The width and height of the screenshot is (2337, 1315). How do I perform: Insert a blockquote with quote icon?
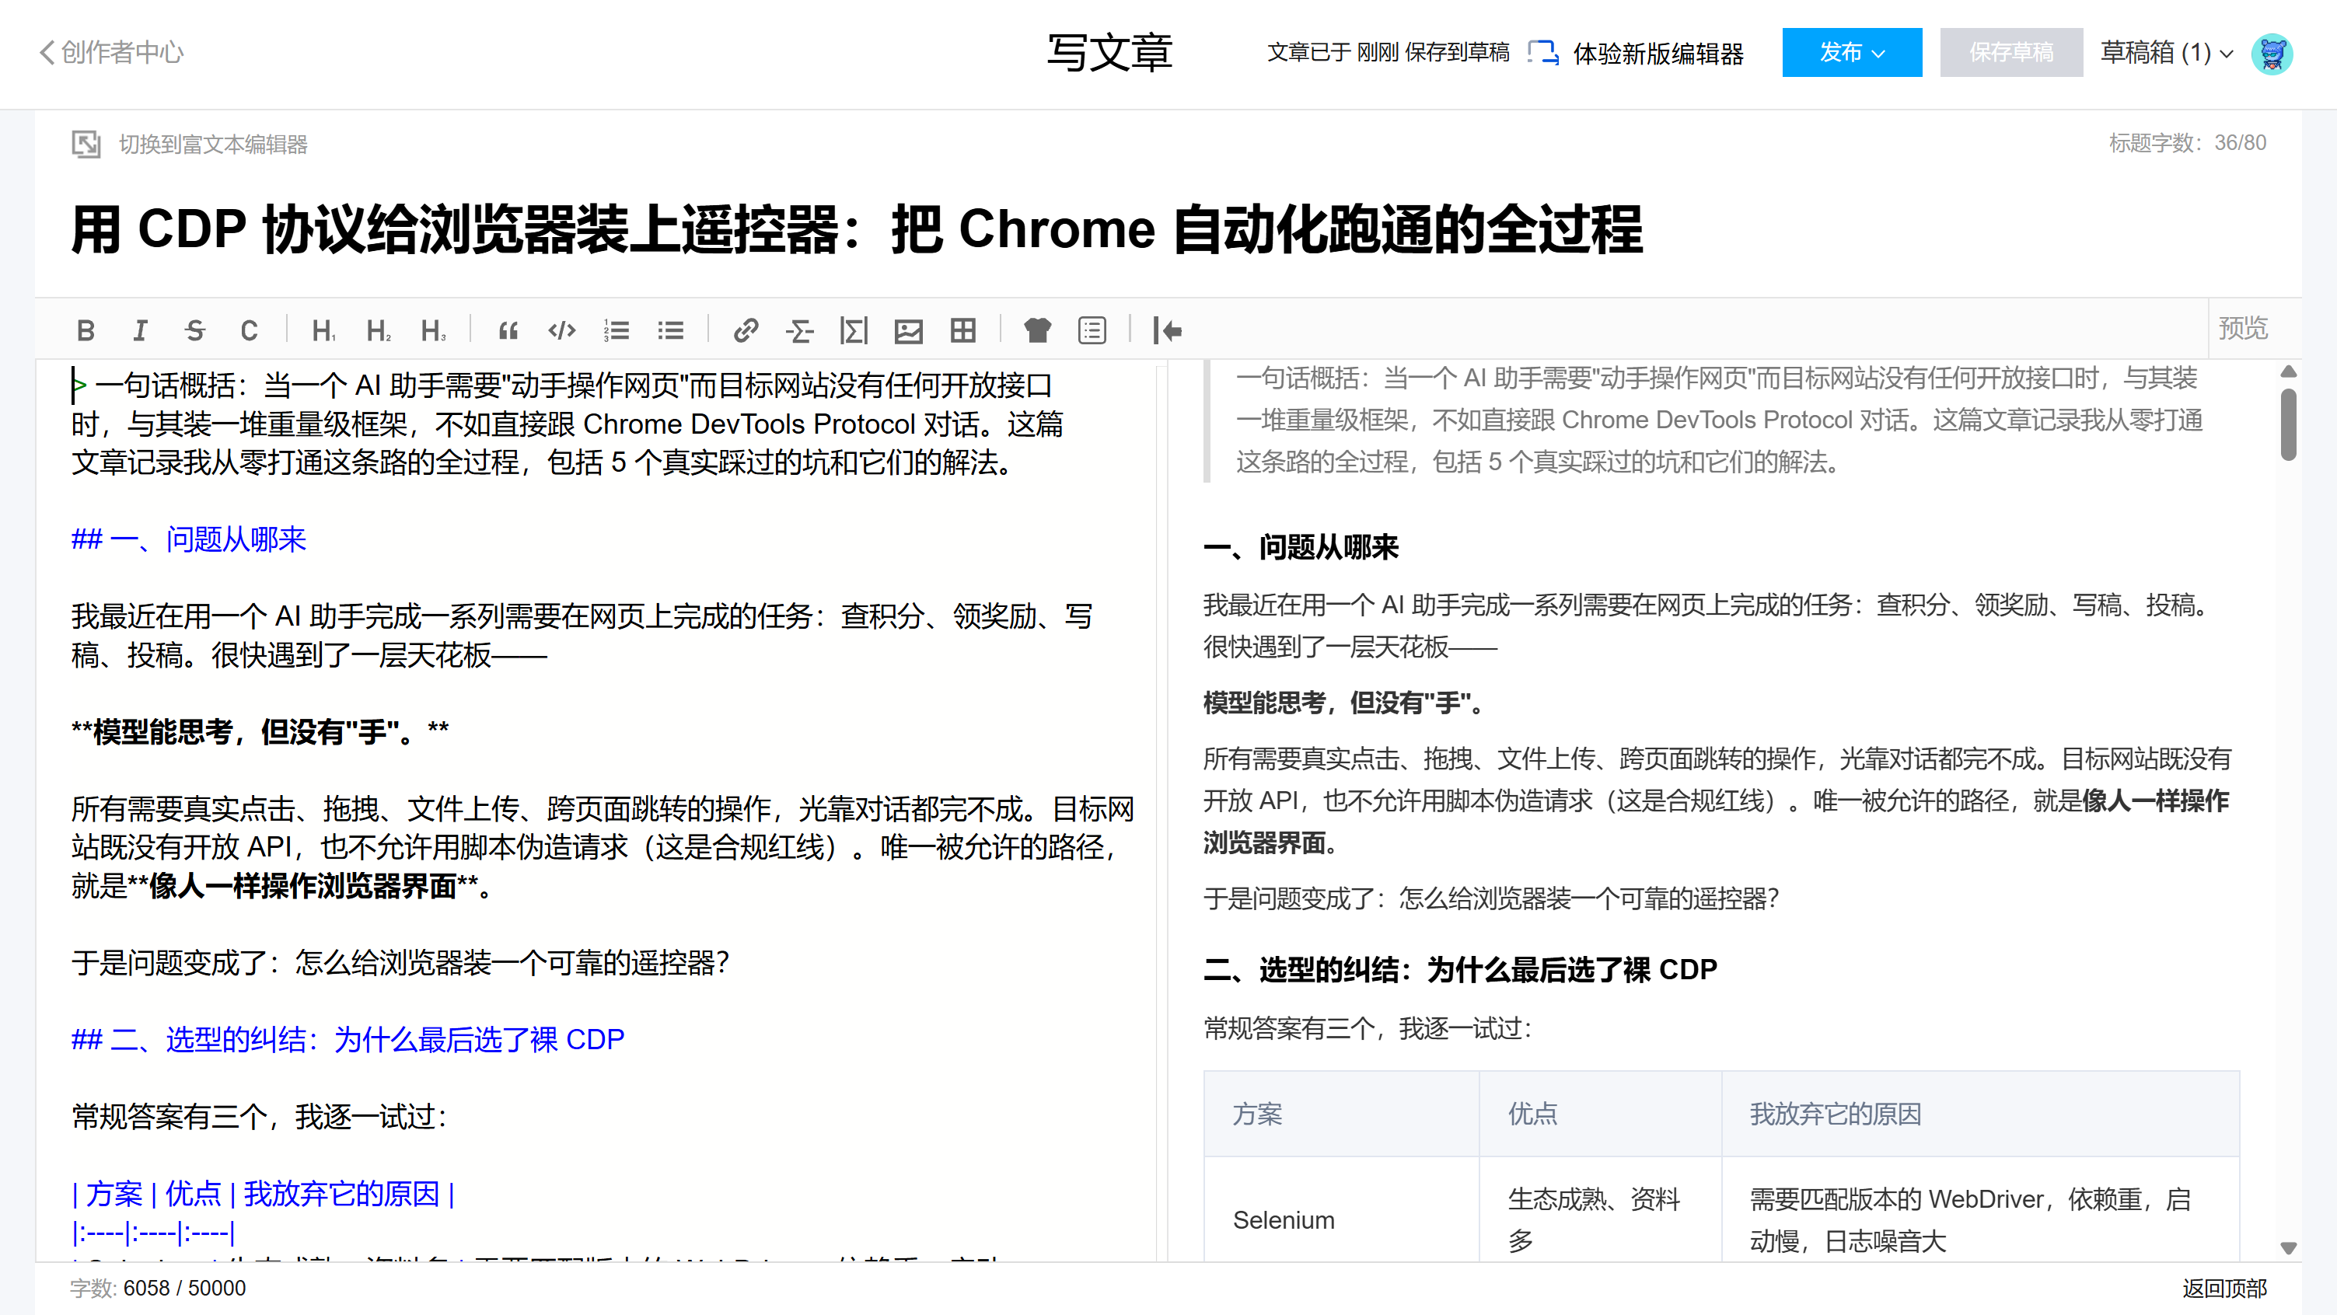(509, 331)
